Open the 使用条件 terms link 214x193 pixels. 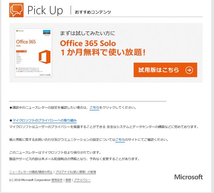click(57, 180)
